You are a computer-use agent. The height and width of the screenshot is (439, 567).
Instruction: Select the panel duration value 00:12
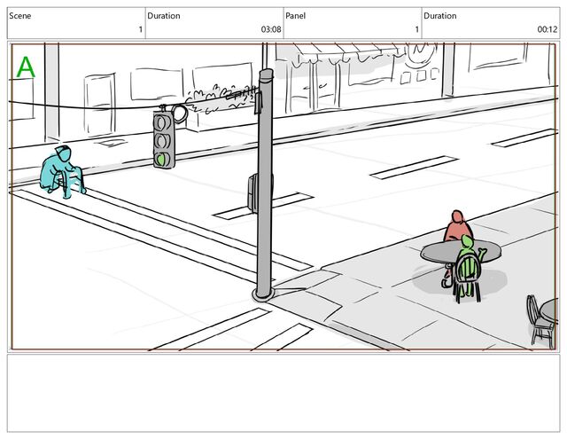[x=548, y=29]
